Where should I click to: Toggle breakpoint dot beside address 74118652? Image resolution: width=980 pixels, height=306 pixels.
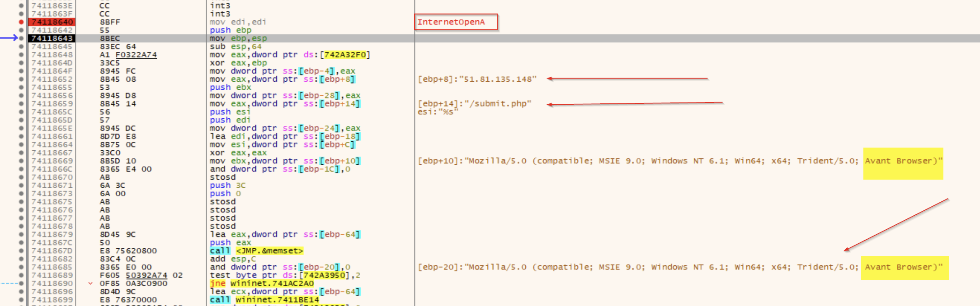(x=21, y=79)
